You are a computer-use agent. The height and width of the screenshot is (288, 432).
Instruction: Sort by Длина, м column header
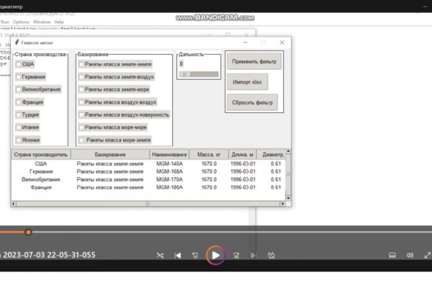[x=243, y=155]
